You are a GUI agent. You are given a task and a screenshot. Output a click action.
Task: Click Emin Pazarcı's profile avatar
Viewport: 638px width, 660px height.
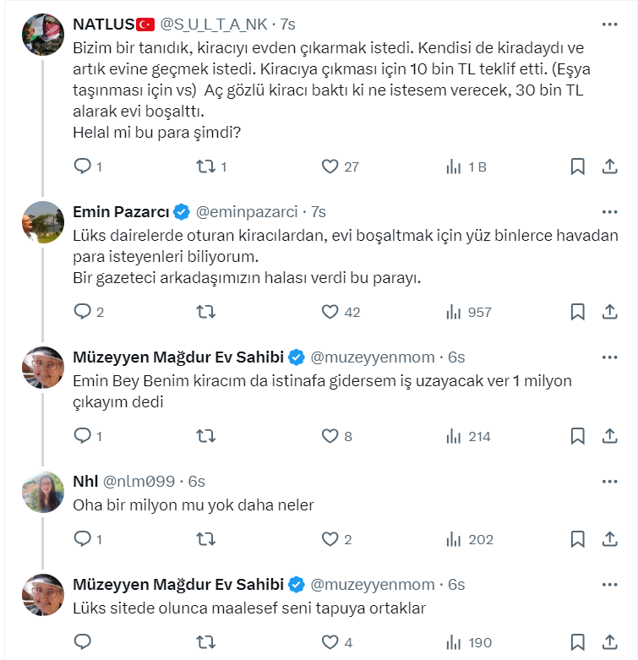click(x=42, y=223)
